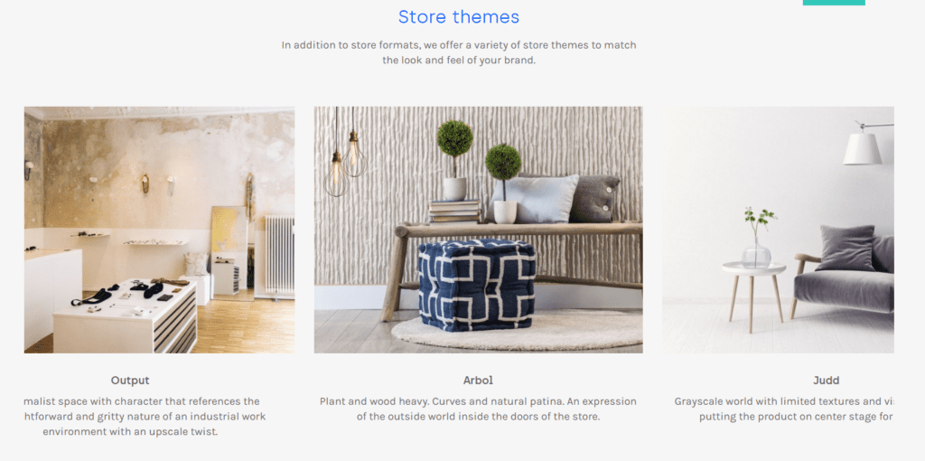
Task: Click the navy patterned ottoman in Arbol photo
Action: [477, 285]
